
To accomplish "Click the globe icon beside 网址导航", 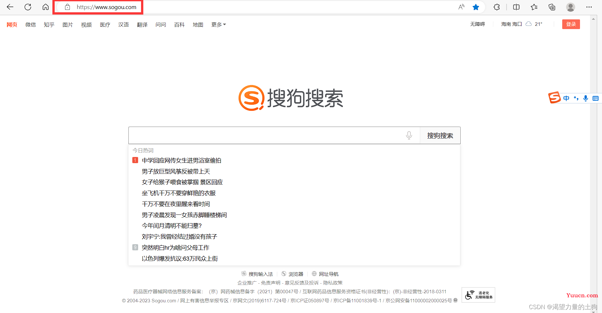I will point(314,274).
